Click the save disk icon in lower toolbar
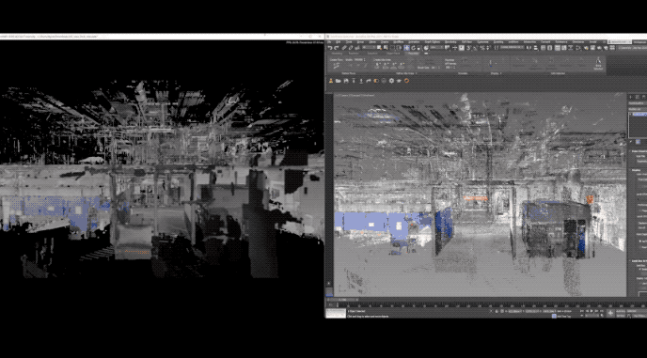647x358 pixels. [x=346, y=81]
